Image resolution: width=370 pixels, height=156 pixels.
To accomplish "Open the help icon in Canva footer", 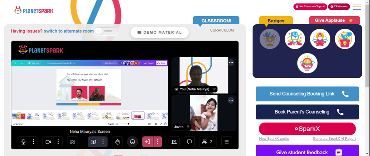I will 165,124.
